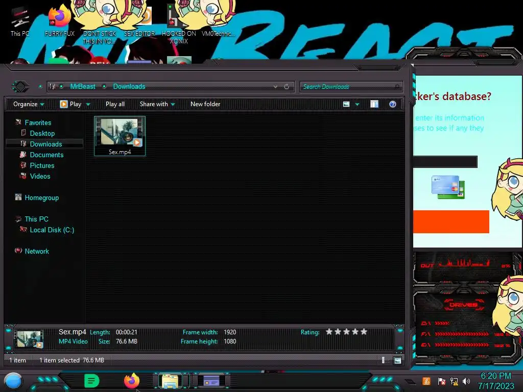Click the Desktop icon in Favorites
The width and height of the screenshot is (523, 392).
pos(23,133)
